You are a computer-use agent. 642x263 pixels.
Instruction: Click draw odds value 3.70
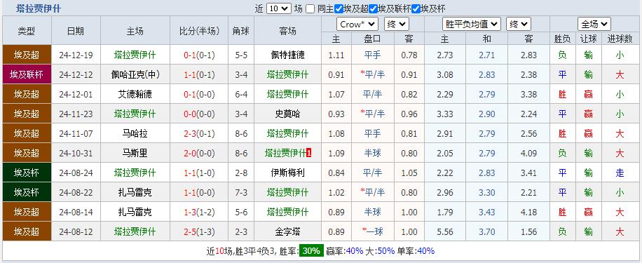tap(487, 232)
